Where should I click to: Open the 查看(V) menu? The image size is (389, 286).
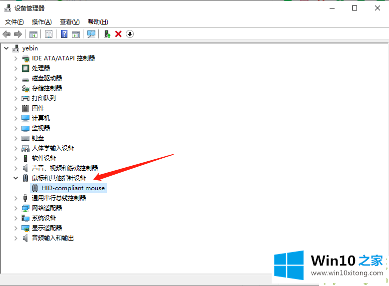[69, 22]
